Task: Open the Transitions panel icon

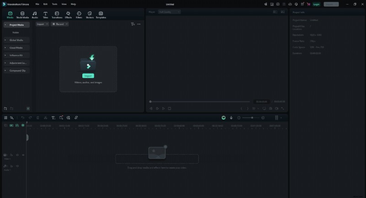Action: pos(57,15)
